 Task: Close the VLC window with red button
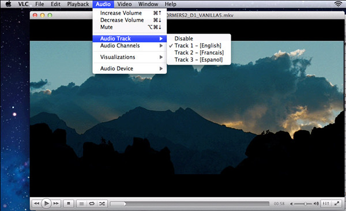click(35, 15)
